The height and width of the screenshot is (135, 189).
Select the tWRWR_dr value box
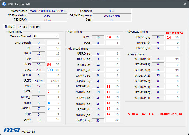point(98,87)
